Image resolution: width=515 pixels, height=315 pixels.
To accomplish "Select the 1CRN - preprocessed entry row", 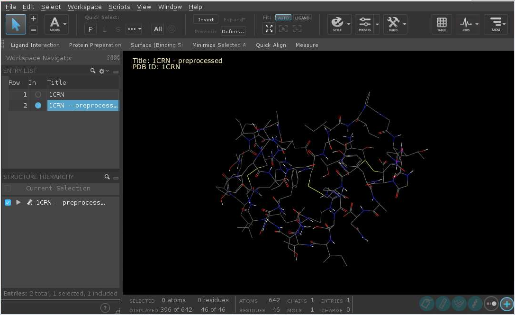I will [x=82, y=106].
